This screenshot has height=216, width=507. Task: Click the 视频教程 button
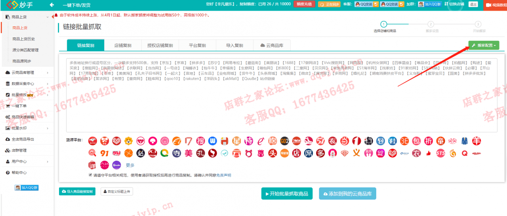(496, 5)
